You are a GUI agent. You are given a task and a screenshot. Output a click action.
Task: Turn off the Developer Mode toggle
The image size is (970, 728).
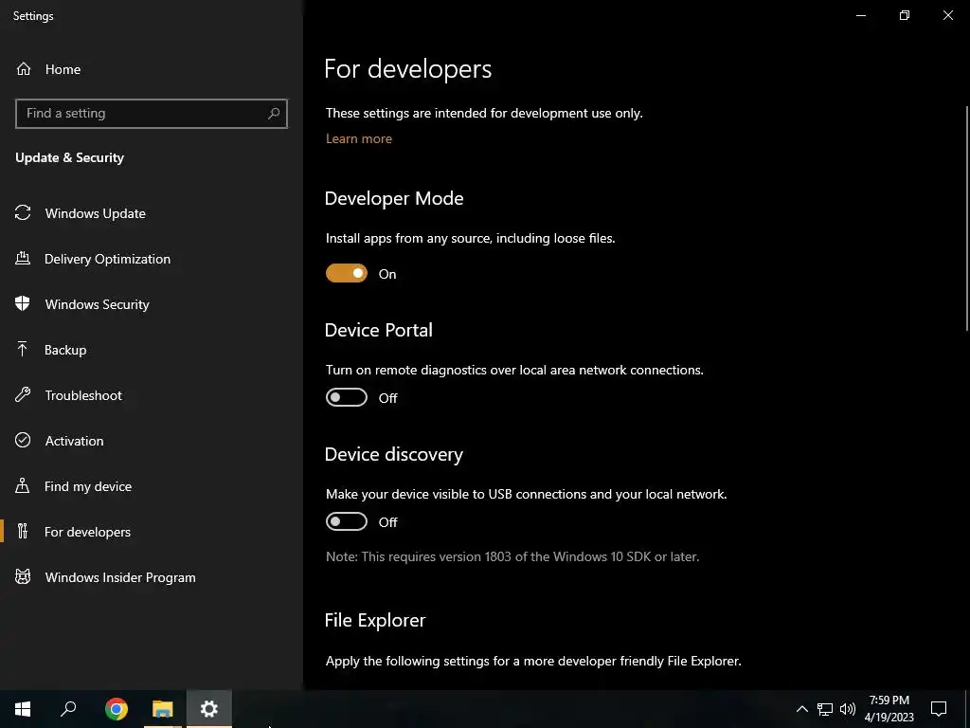[347, 273]
